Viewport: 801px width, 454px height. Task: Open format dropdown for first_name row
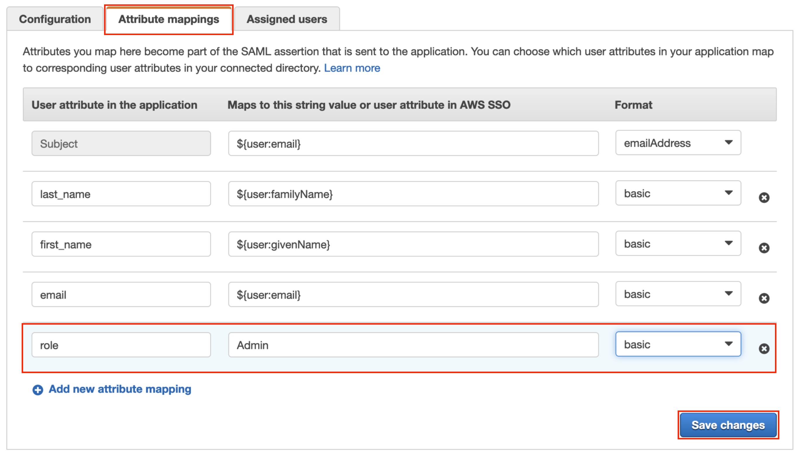678,244
